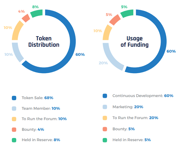Select the light-blue Team Member legend swatch
179x147 pixels.
(x=14, y=109)
